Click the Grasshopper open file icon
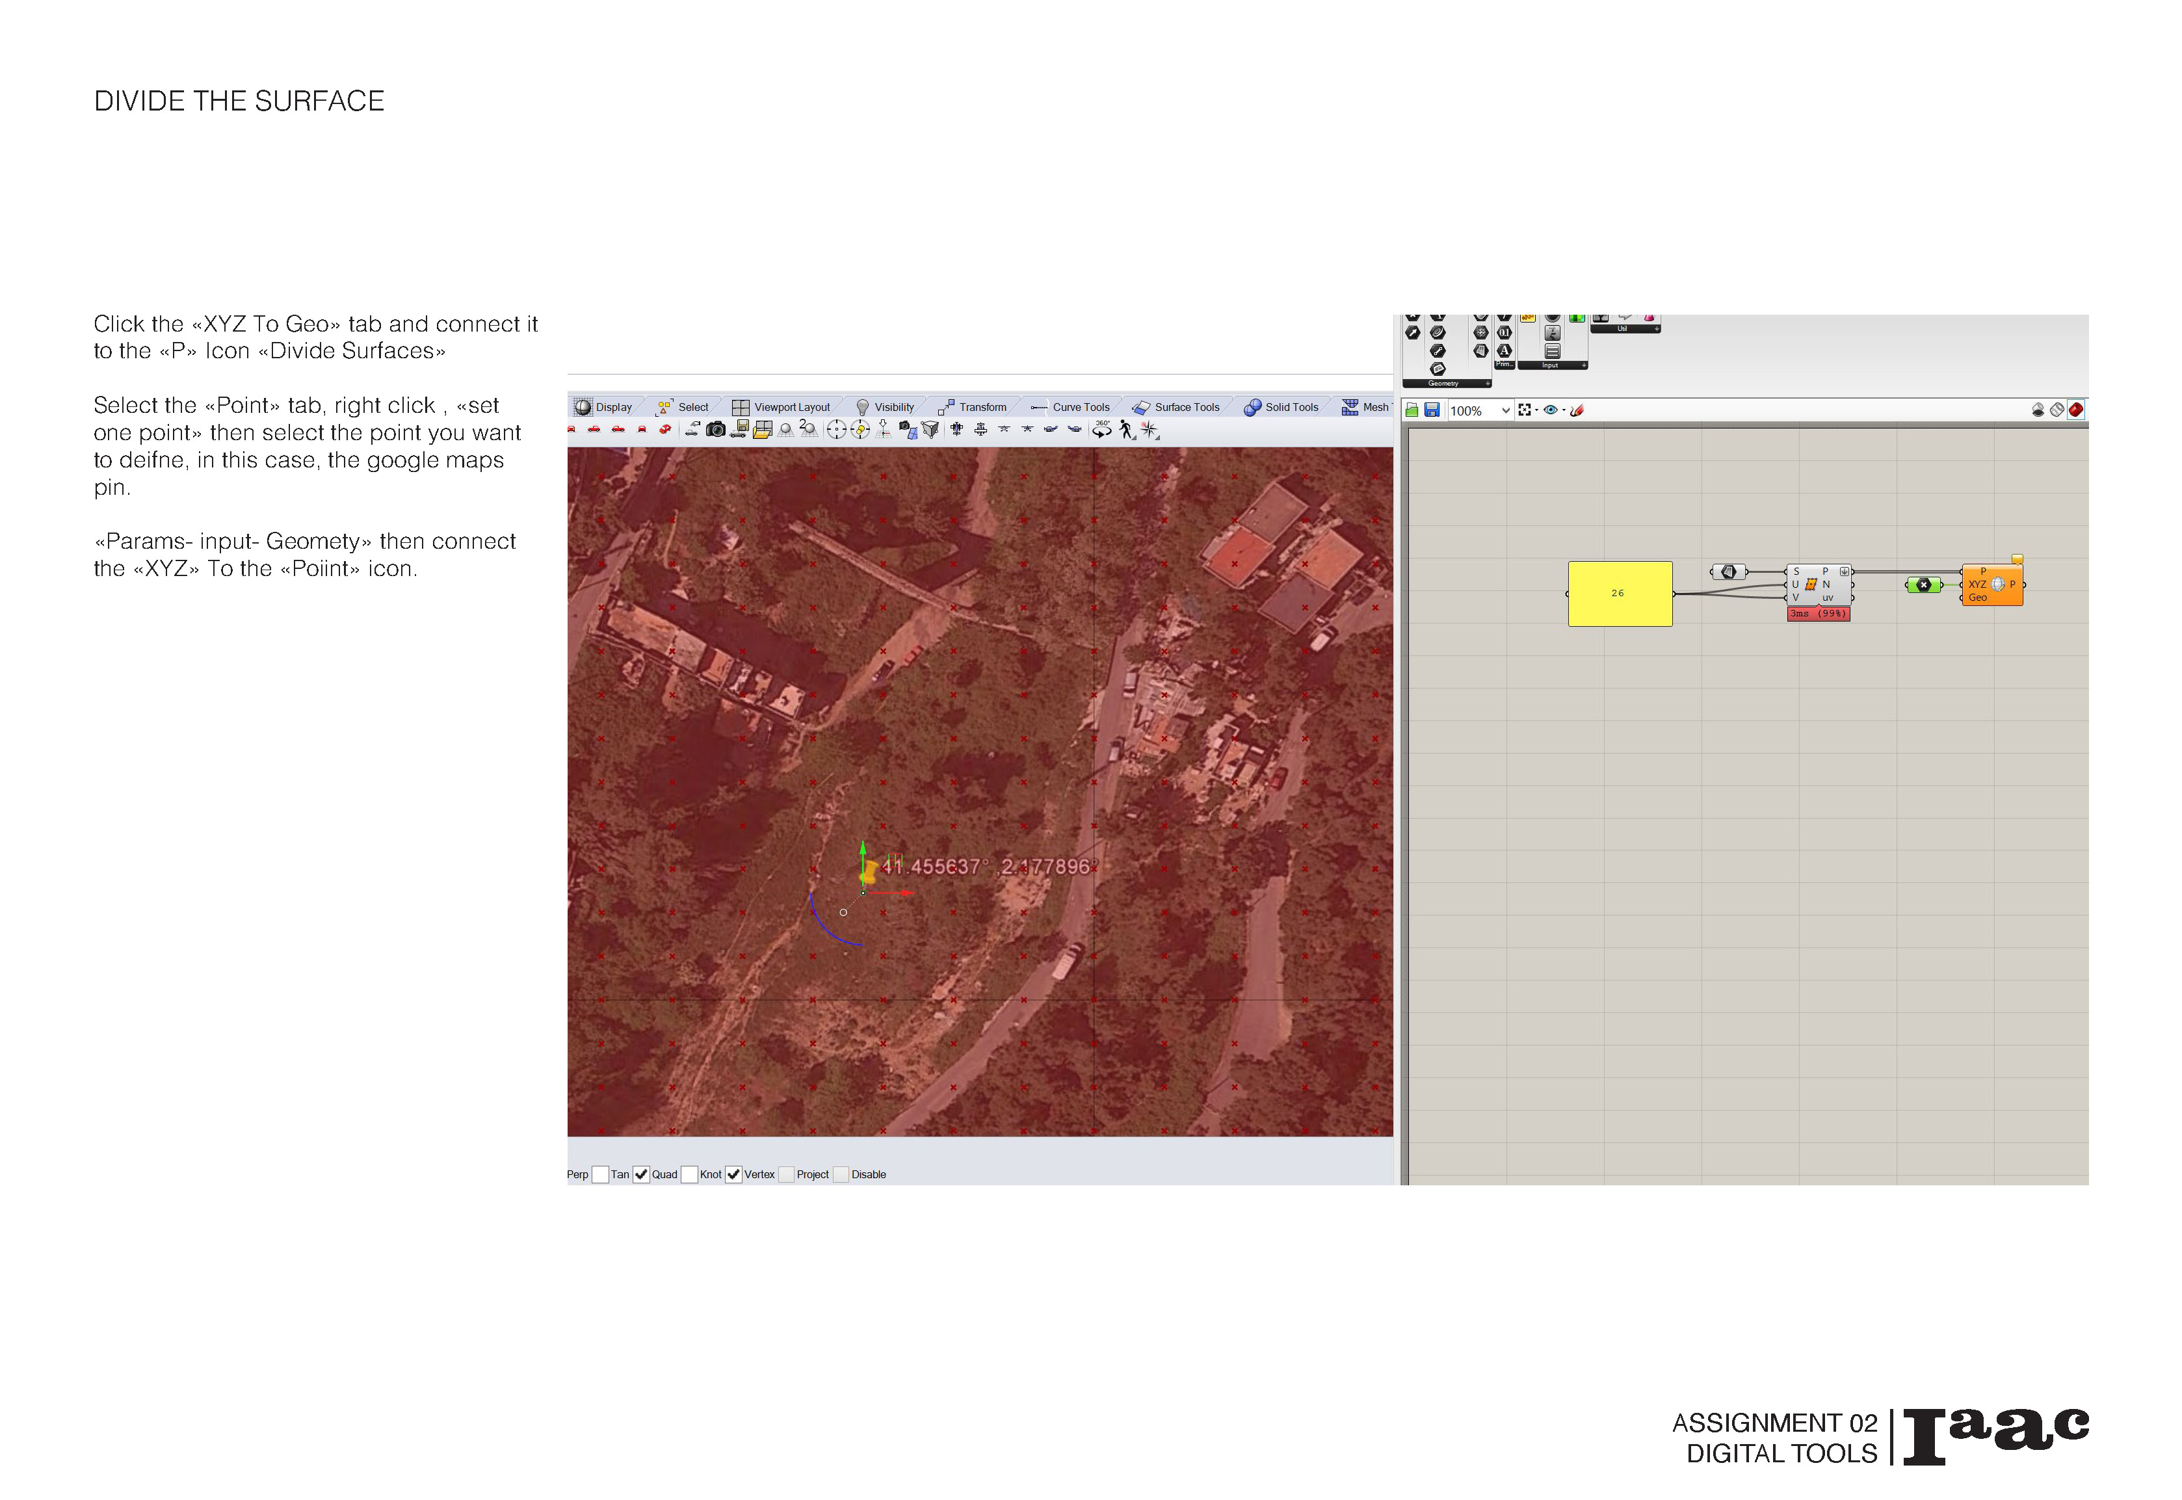Image resolution: width=2182 pixels, height=1500 pixels. [x=1412, y=410]
